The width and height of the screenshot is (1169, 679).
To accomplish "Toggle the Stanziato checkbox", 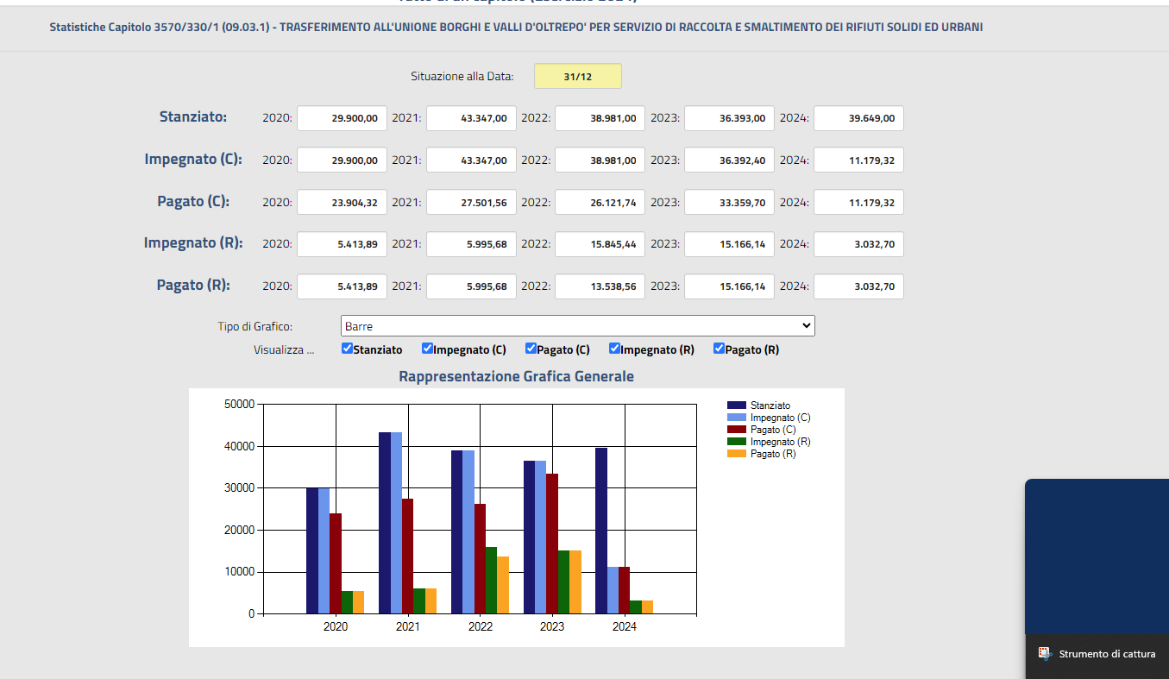I will click(347, 349).
